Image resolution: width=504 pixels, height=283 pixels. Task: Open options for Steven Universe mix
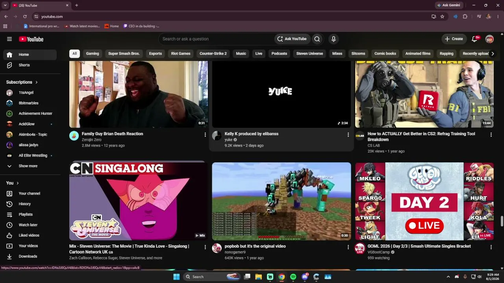pos(205,247)
